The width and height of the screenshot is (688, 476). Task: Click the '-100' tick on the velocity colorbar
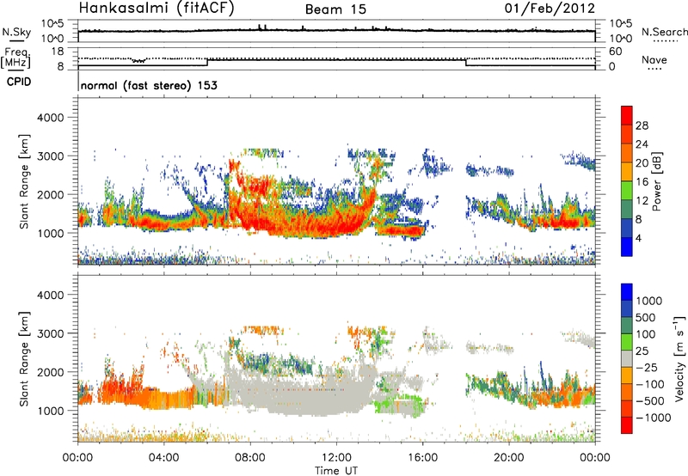point(650,384)
